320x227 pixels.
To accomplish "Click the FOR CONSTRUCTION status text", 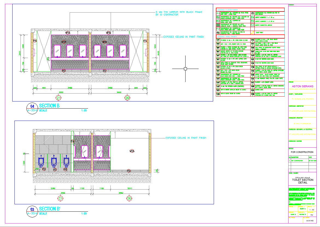I will [302, 152].
